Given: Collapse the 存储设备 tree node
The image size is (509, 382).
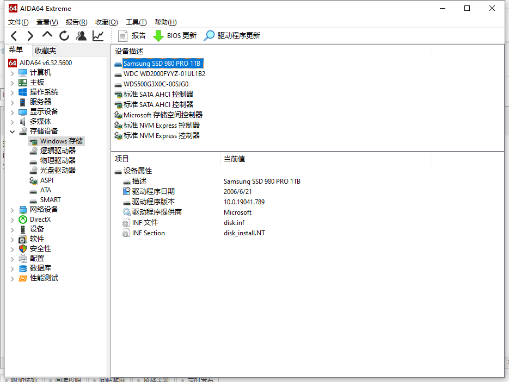Looking at the screenshot, I should 13,131.
